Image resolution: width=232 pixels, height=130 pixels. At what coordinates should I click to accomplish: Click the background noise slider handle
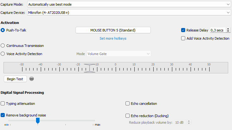pyautogui.click(x=38, y=121)
